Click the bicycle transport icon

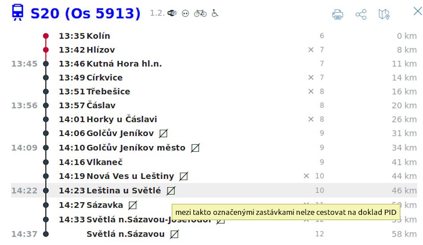pos(200,13)
